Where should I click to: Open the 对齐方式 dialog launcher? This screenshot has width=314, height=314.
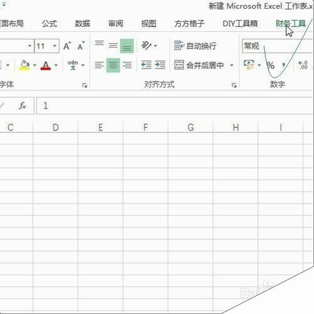[x=234, y=85]
